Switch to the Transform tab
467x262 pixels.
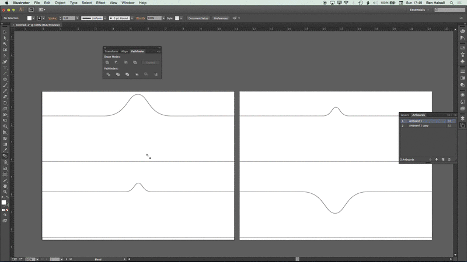[x=111, y=51]
